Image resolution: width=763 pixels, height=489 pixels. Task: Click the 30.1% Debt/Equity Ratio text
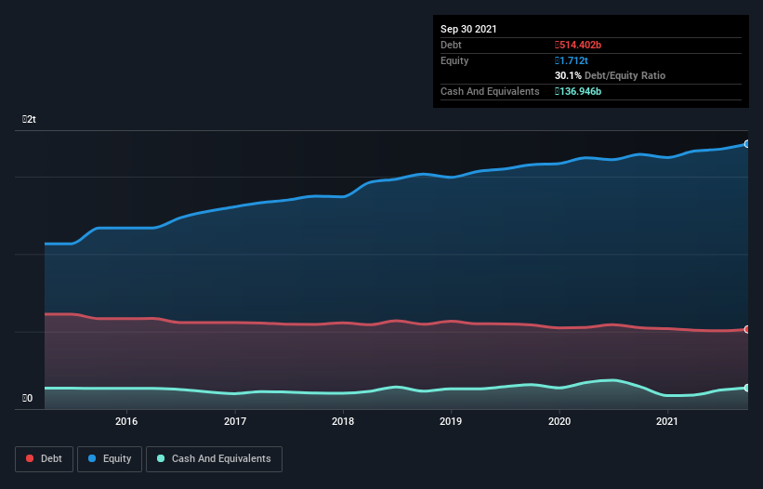pyautogui.click(x=610, y=75)
